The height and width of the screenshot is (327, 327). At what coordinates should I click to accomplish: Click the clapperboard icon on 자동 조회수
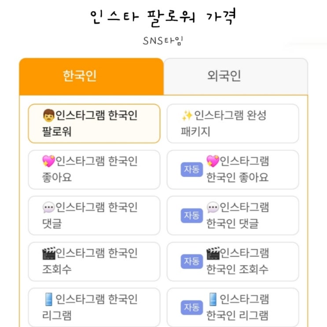[213, 253]
